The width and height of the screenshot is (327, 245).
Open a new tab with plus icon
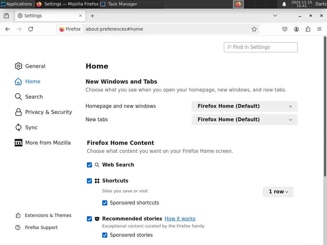pos(92,16)
